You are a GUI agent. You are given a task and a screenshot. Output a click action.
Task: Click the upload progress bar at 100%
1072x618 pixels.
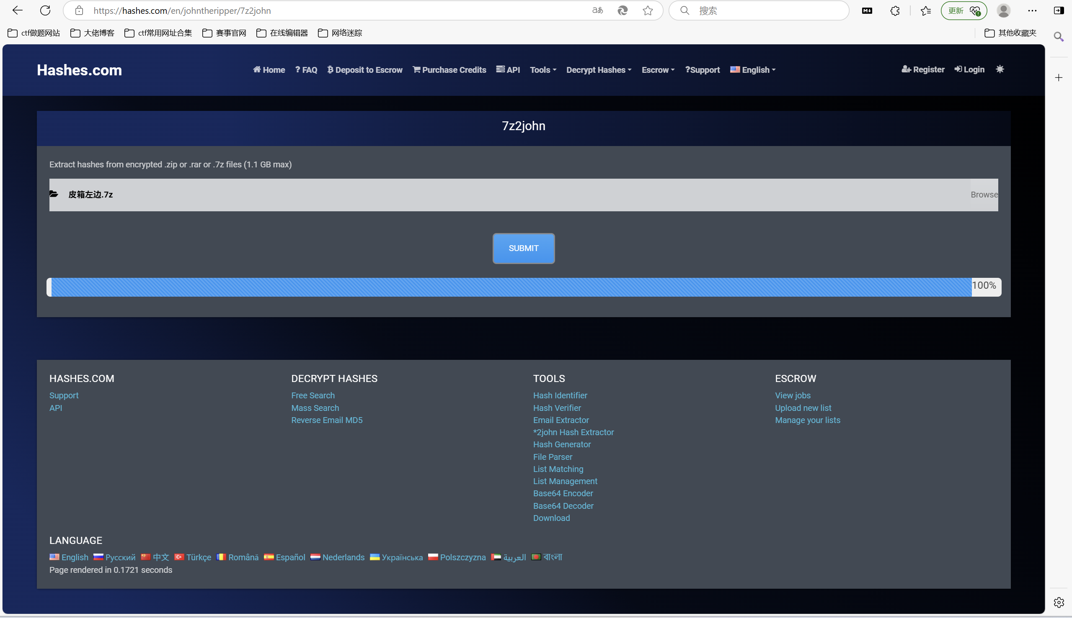[x=524, y=287]
